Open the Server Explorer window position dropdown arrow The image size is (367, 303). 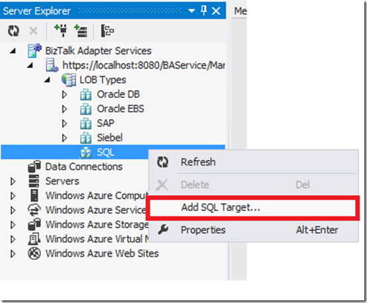(191, 11)
